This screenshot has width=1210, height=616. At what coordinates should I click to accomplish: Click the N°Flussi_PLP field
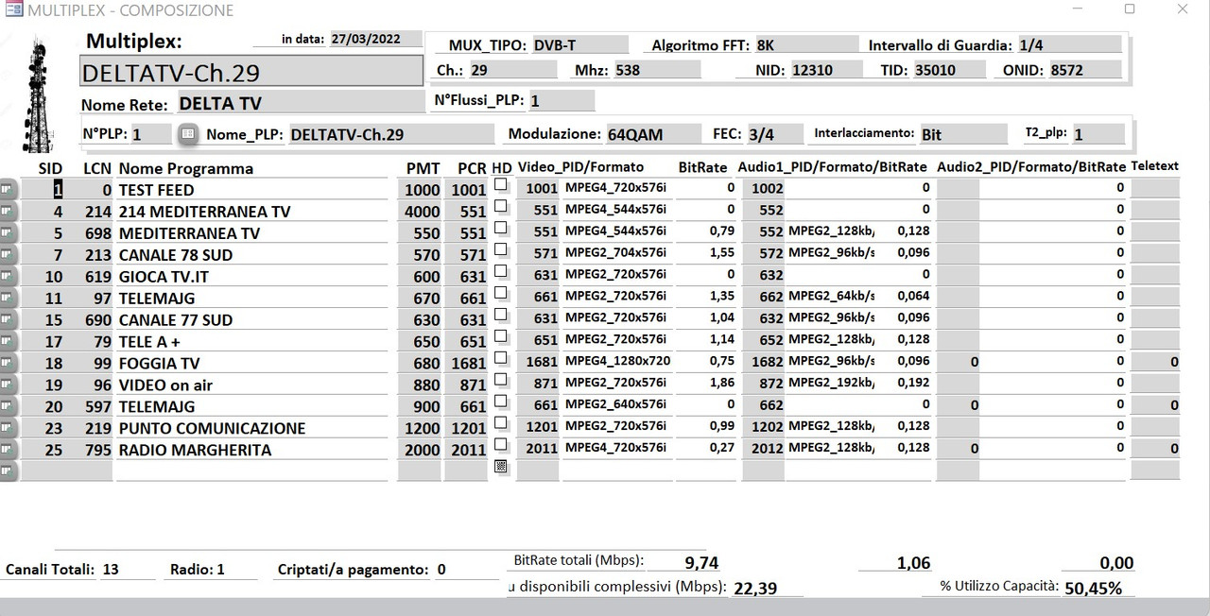[x=562, y=100]
